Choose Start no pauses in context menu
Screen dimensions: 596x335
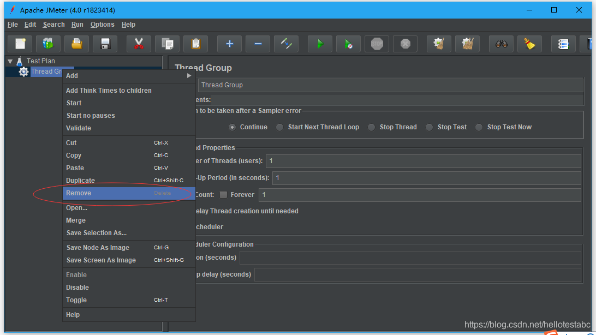coord(129,116)
